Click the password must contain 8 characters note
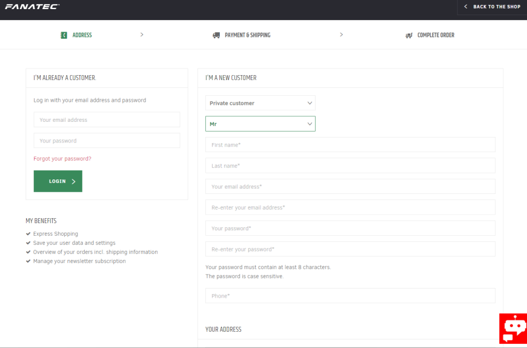527x348 pixels. [x=268, y=267]
